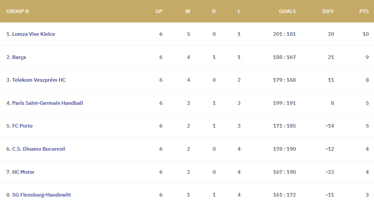Click the HC Motor team name
Image resolution: width=374 pixels, height=205 pixels.
(23, 172)
